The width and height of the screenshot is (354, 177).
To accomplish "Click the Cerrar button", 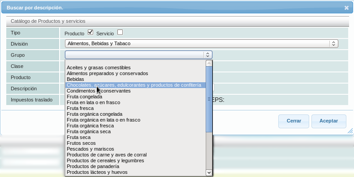I will point(294,121).
